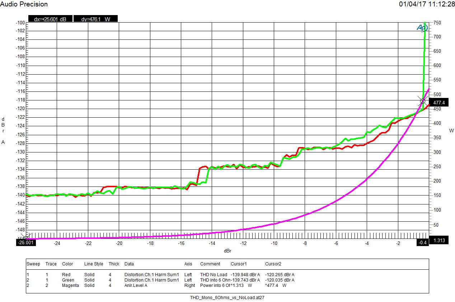Click the Line Style column header
The height and width of the screenshot is (302, 455).
(x=93, y=264)
